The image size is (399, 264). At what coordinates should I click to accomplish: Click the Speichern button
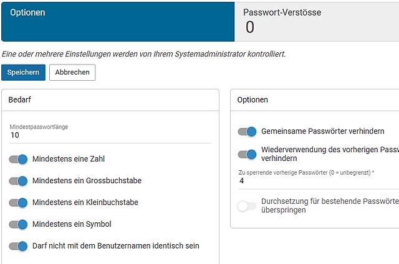[x=23, y=72]
